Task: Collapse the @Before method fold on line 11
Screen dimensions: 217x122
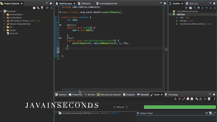Action: coord(60,25)
